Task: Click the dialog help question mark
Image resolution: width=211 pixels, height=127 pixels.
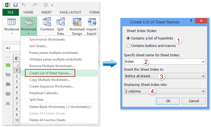Action: tap(191, 21)
